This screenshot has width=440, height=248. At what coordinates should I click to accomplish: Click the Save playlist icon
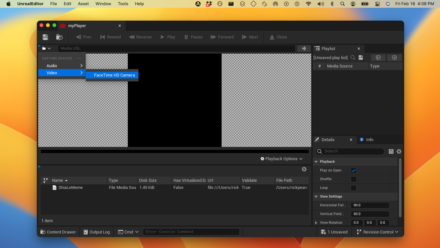click(361, 57)
